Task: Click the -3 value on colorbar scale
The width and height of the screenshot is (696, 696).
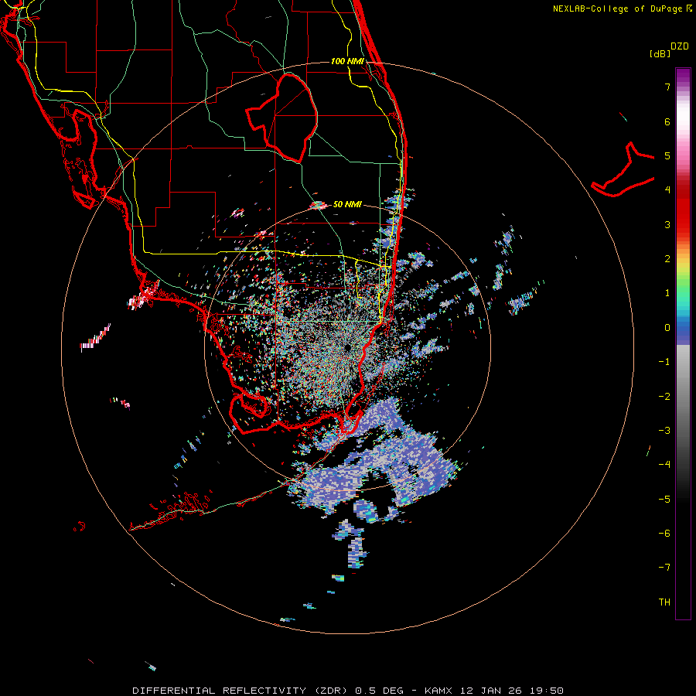Action: [x=664, y=431]
